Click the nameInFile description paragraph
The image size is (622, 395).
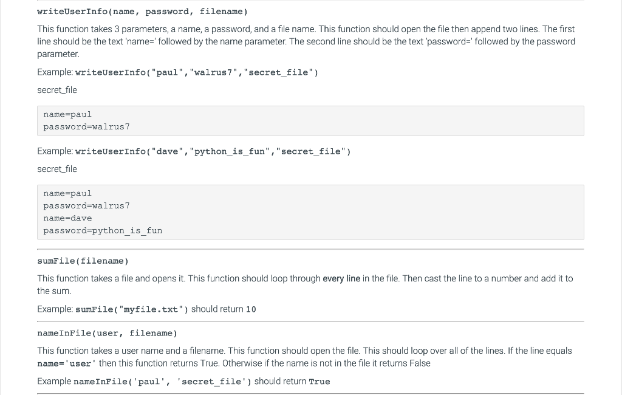tap(305, 357)
